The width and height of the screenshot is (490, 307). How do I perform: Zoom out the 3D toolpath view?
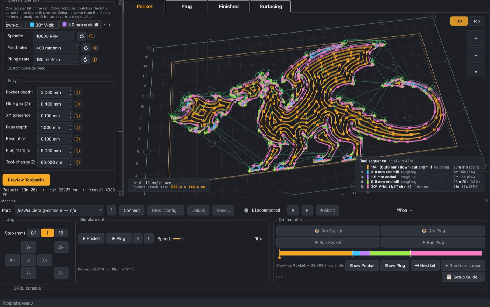pos(476,55)
